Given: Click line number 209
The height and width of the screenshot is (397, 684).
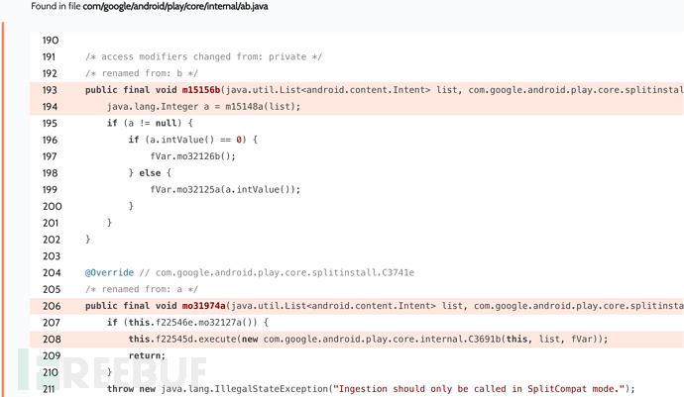Looking at the screenshot, I should pyautogui.click(x=52, y=355).
